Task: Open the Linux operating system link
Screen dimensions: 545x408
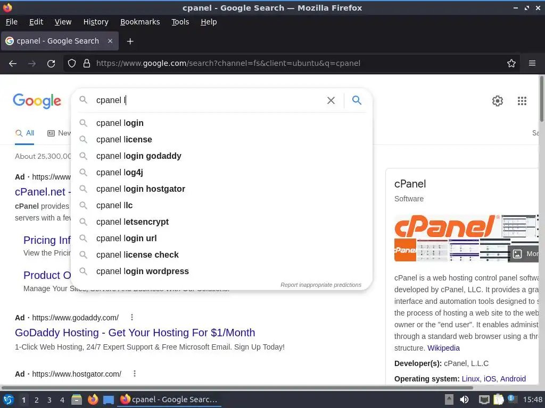Action: (x=470, y=379)
